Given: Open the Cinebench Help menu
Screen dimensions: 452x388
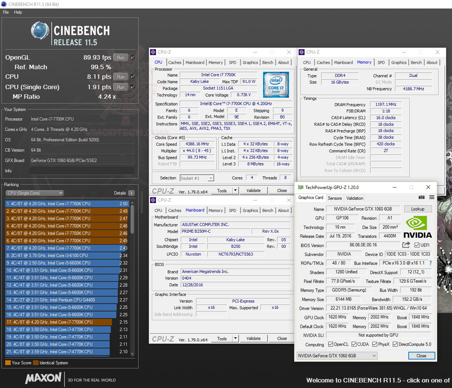Looking at the screenshot, I should [18, 12].
